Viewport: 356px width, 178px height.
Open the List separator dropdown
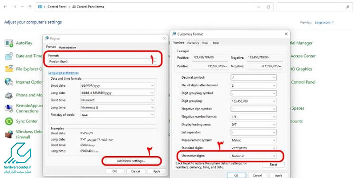point(254,132)
